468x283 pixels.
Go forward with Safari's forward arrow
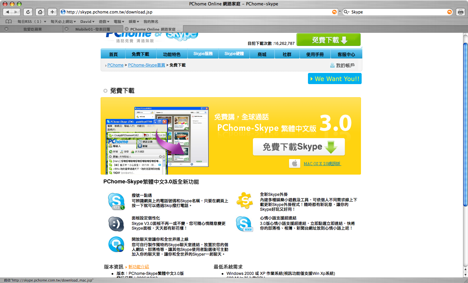point(16,12)
